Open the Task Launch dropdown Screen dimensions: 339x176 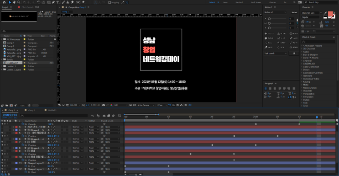point(276,53)
